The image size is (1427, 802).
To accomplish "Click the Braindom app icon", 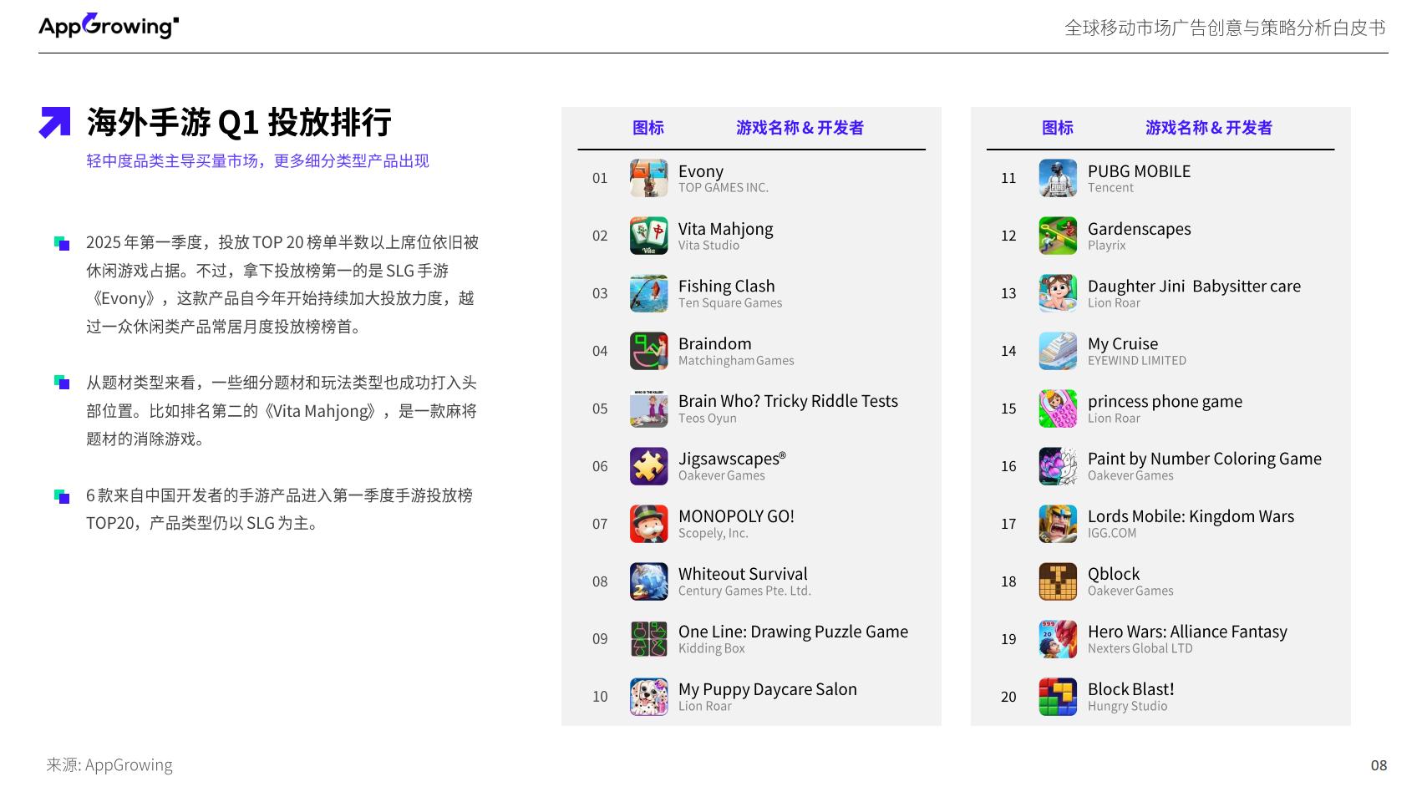I will click(x=648, y=351).
